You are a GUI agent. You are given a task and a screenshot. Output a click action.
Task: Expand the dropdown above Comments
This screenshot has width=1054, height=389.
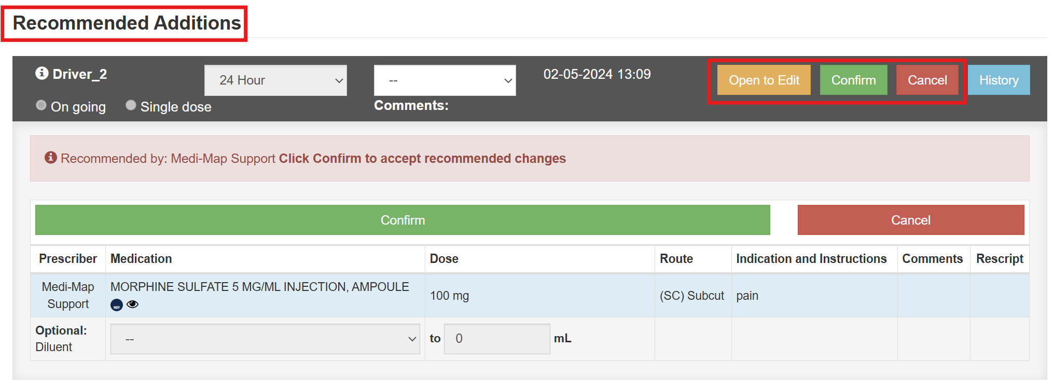(x=445, y=80)
